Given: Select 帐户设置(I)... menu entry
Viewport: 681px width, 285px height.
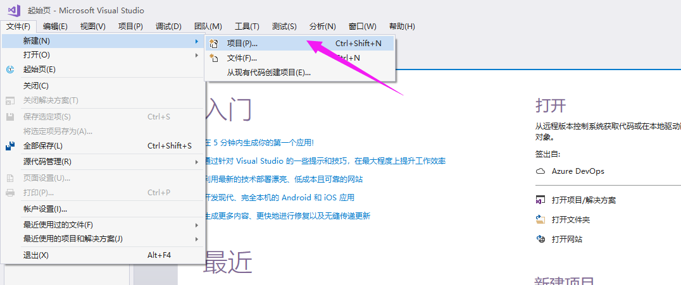Looking at the screenshot, I should (103, 209).
